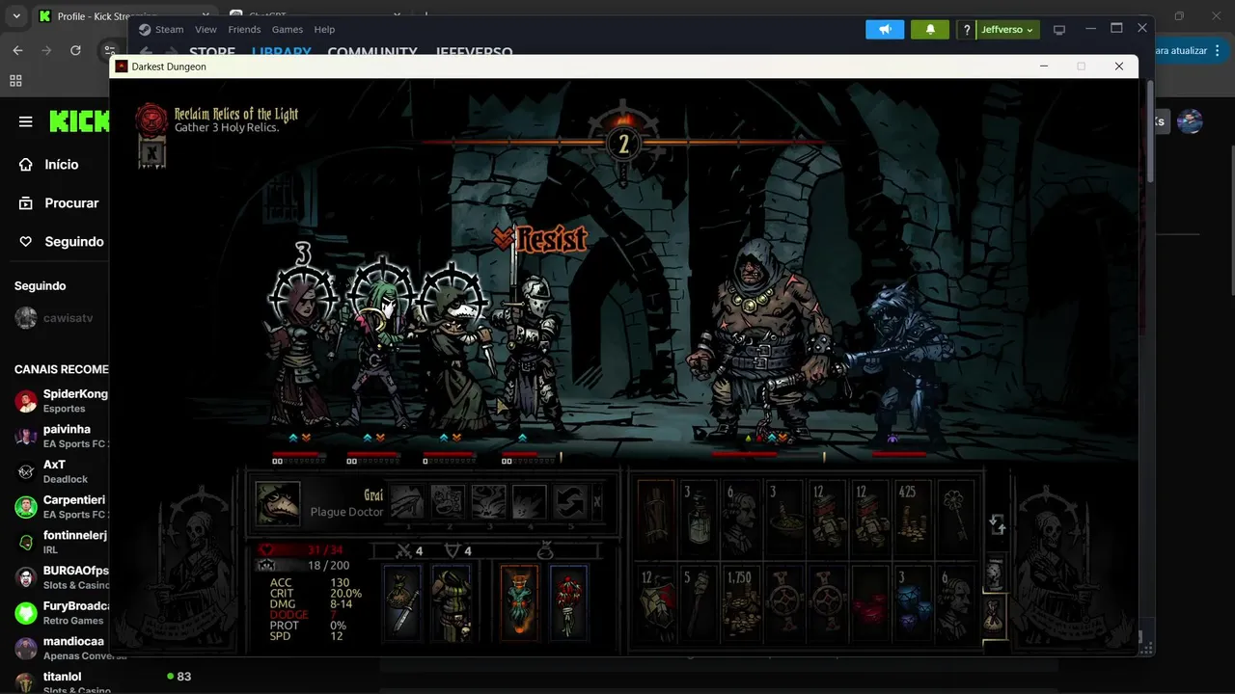Select the third Plague Doctor combat skill
Viewport: 1235px width, 694px height.
pyautogui.click(x=488, y=501)
